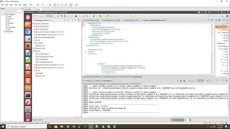This screenshot has height=129, width=230.
Task: Open Ubuntu Software Center from the dock
Action: [x=28, y=74]
